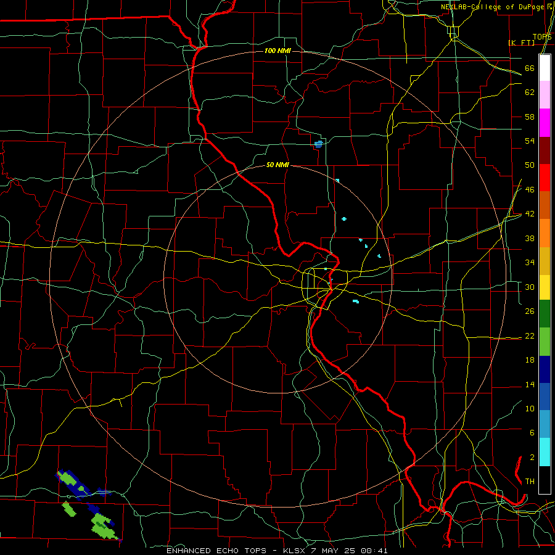555x555 pixels.
Task: Click the legend value '2'
Action: (x=532, y=458)
